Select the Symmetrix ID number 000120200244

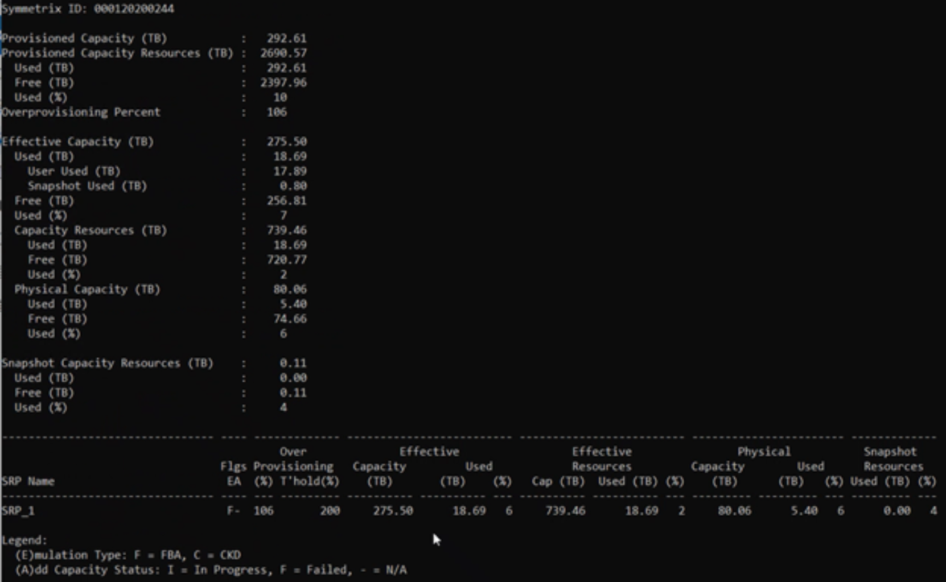point(134,9)
